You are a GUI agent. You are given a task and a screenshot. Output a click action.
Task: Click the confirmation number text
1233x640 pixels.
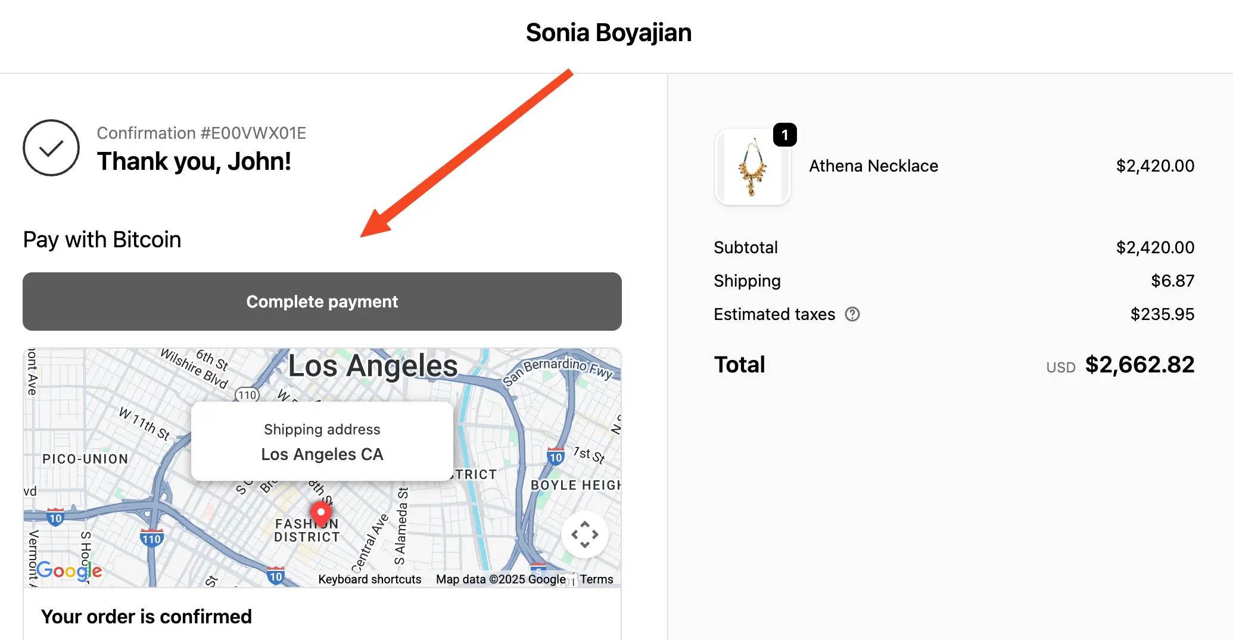coord(201,132)
